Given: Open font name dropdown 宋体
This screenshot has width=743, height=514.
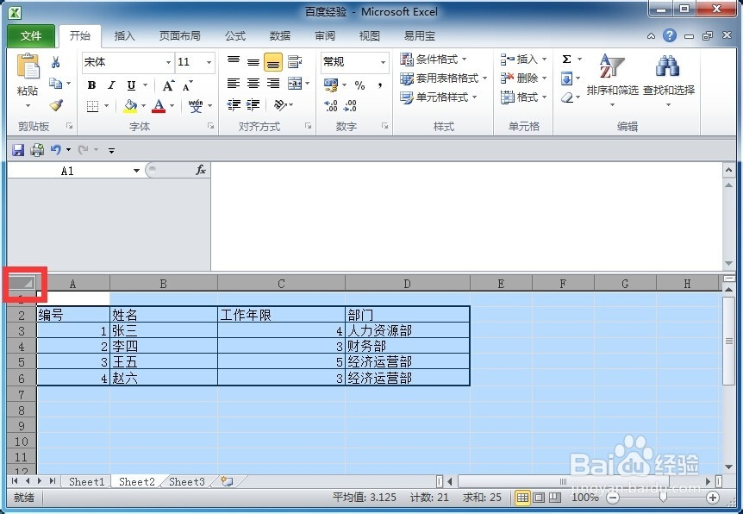Looking at the screenshot, I should pyautogui.click(x=168, y=62).
